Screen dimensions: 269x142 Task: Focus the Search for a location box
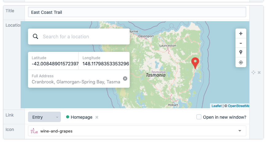pyautogui.click(x=79, y=36)
